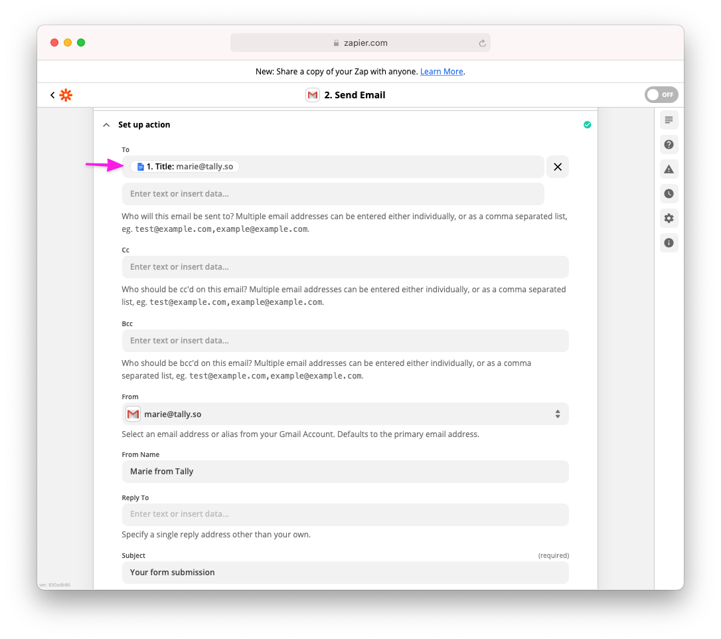Go back using the left arrow
The height and width of the screenshot is (639, 721).
coord(52,95)
